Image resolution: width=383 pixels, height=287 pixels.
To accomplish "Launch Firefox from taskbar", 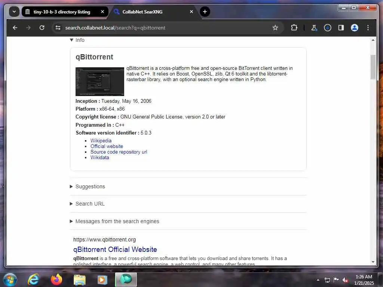I will coord(56,280).
